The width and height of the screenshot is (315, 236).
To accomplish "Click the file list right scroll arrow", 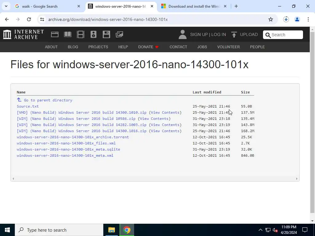I will pyautogui.click(x=297, y=179).
